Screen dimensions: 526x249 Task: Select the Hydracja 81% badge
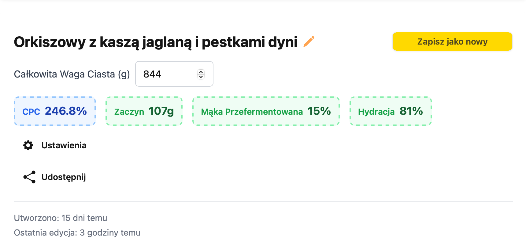pyautogui.click(x=391, y=111)
